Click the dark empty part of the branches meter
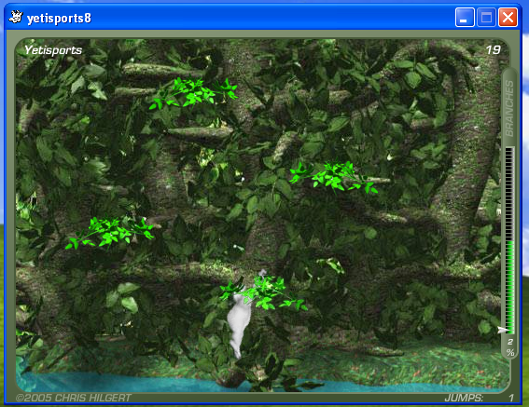The width and height of the screenshot is (529, 407). 510,194
